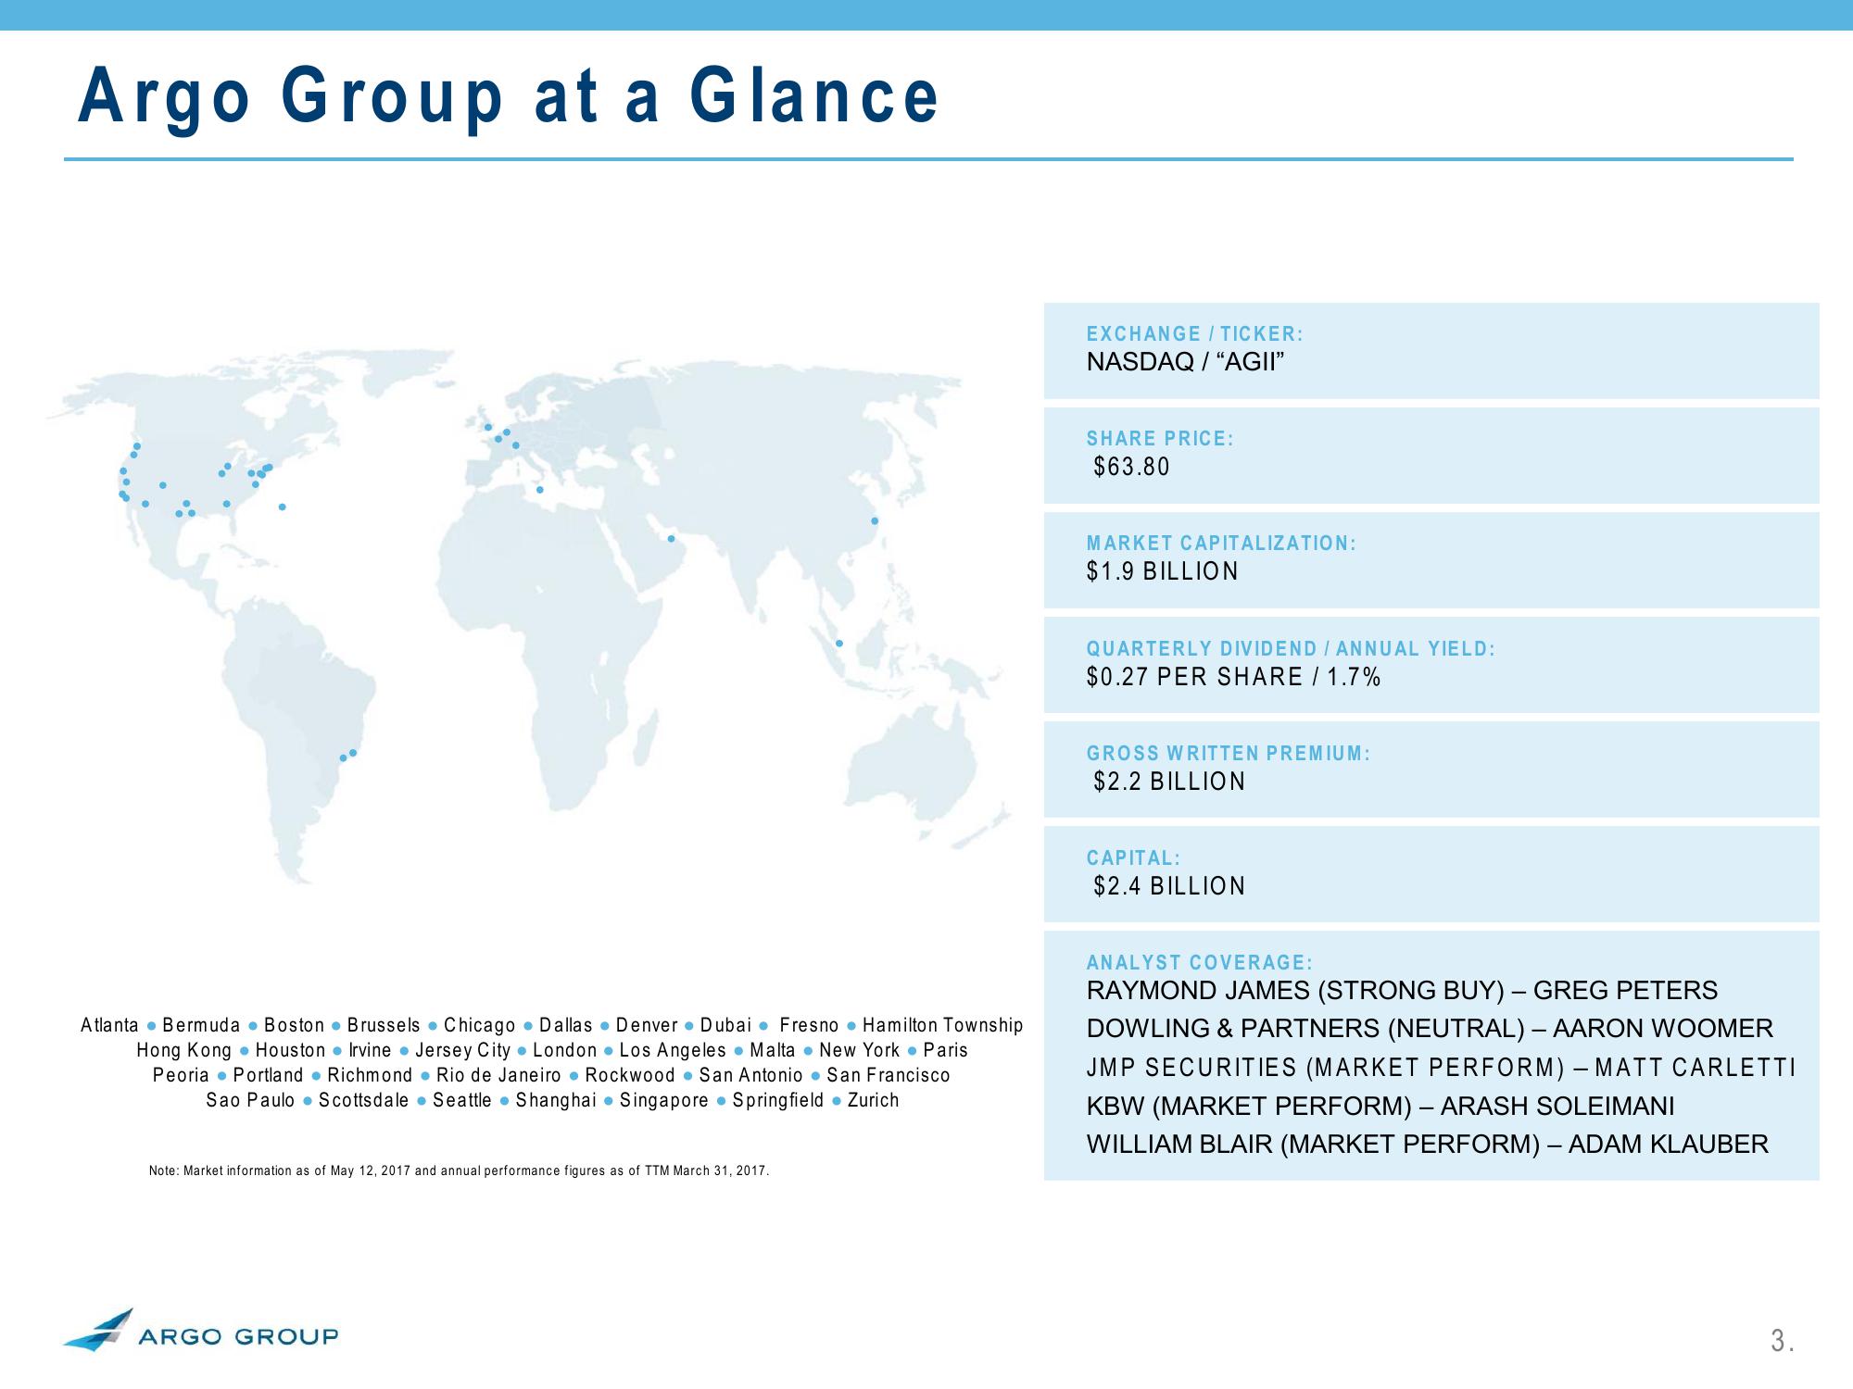
Task: Click the city name Denver
Action: click(647, 1025)
